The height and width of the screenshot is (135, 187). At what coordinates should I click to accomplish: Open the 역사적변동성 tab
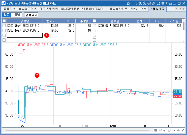(70, 9)
